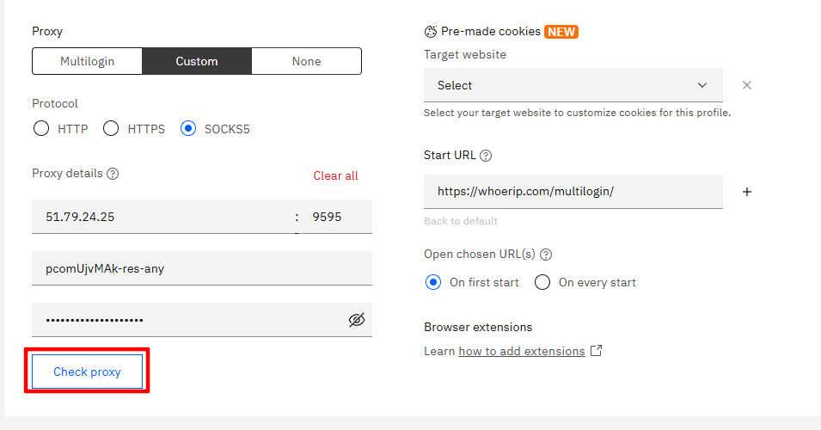Click the Start URL help icon
Image resolution: width=821 pixels, height=430 pixels.
(486, 157)
